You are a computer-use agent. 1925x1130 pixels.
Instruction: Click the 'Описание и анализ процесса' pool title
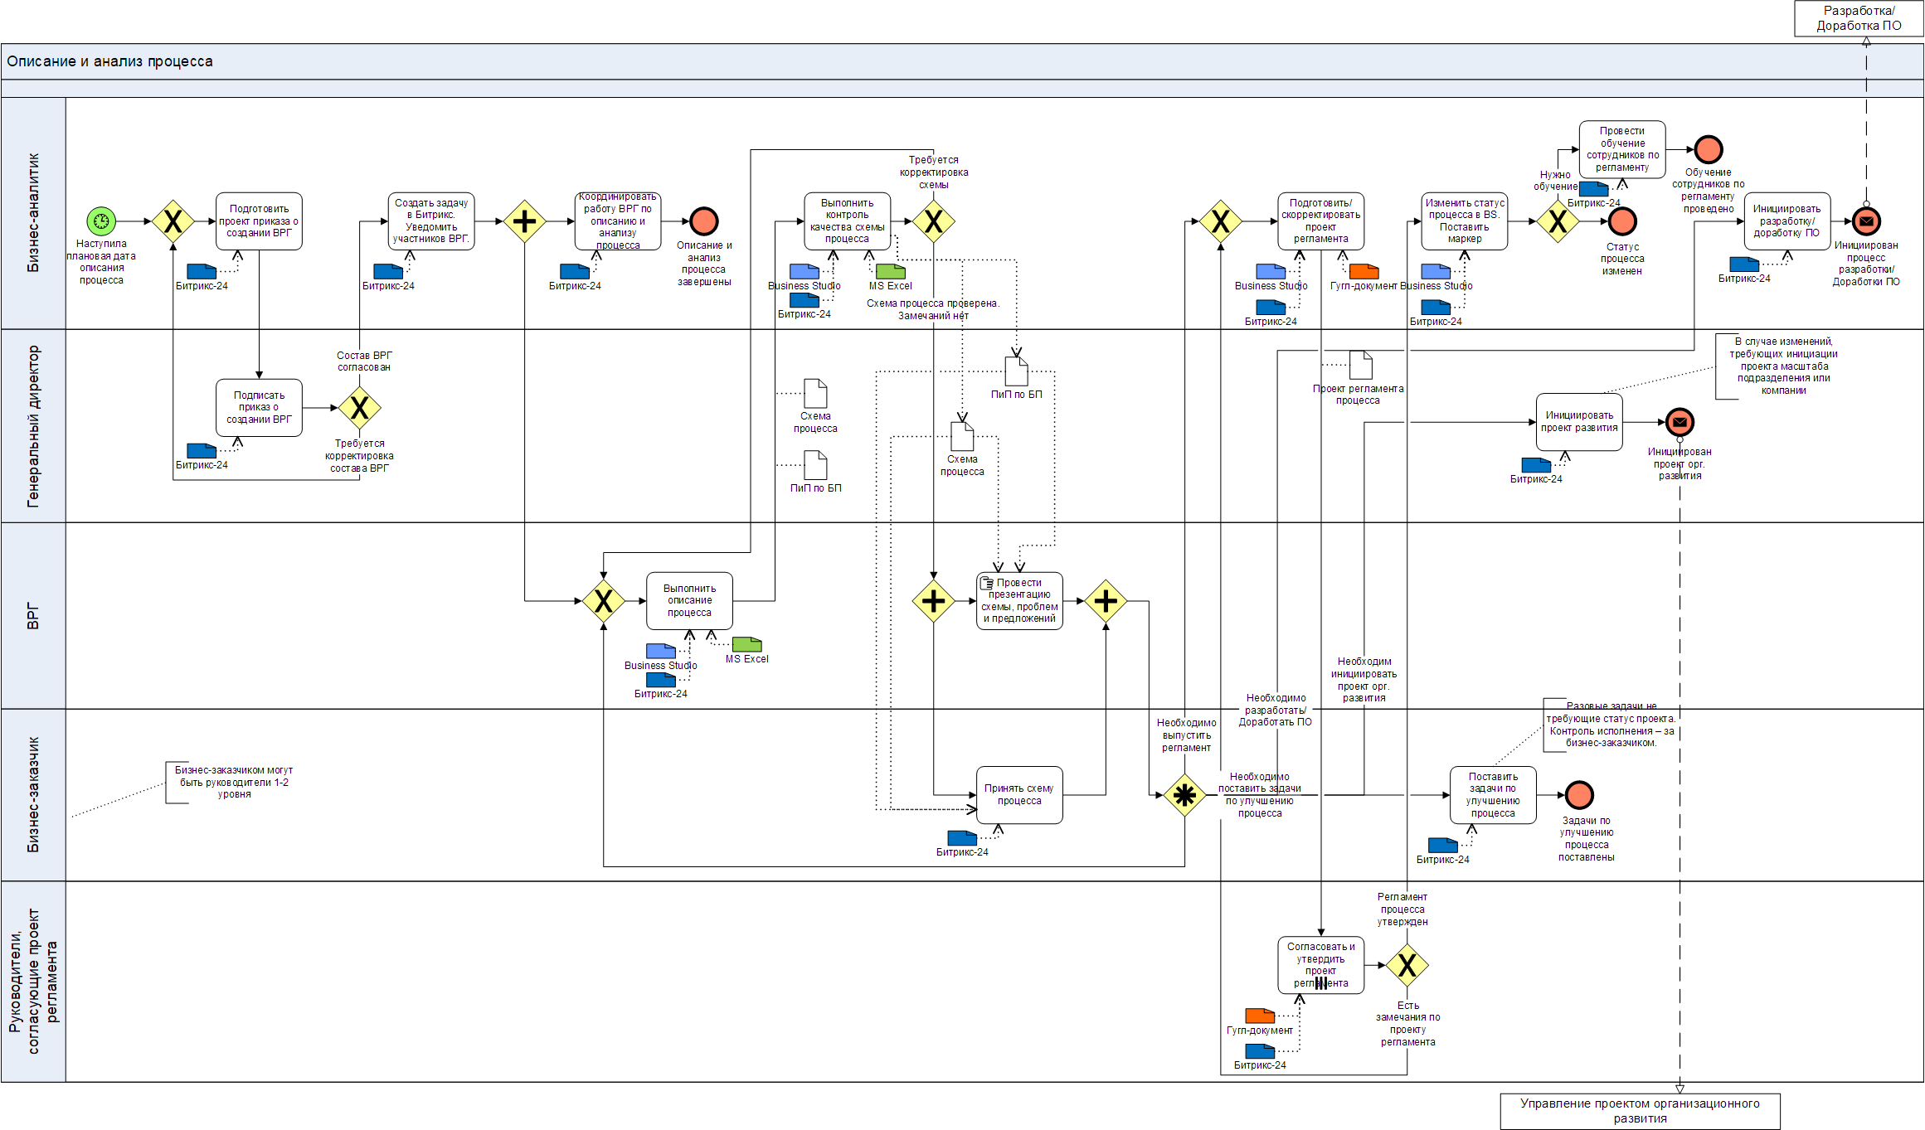tap(109, 61)
